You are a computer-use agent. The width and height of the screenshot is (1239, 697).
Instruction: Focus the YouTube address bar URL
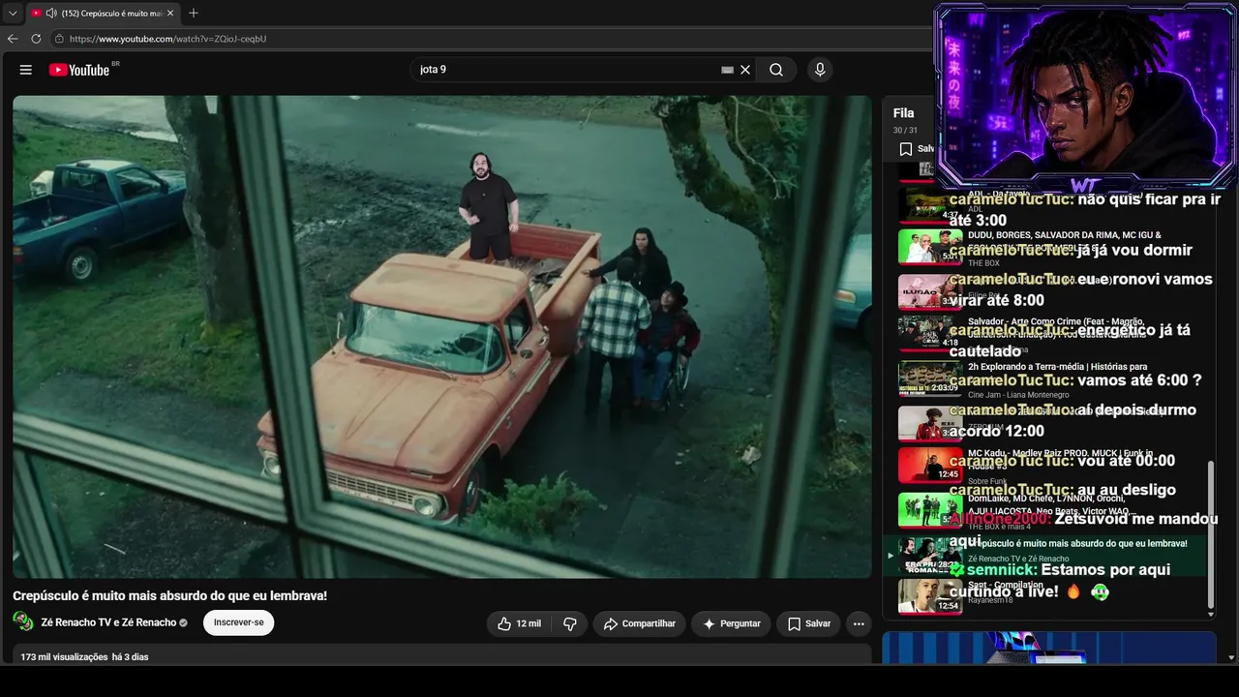click(x=168, y=39)
